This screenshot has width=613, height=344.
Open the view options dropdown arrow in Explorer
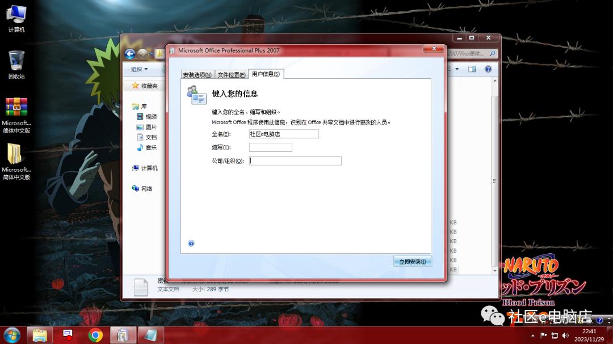456,69
